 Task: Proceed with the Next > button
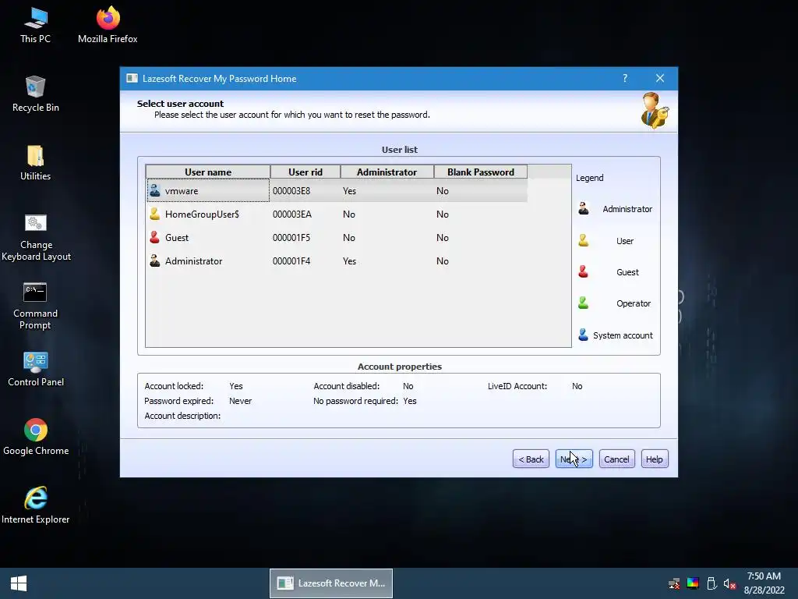coord(574,459)
